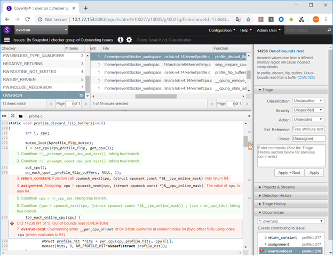Open the Action dropdown
The height and width of the screenshot is (256, 333).
pyautogui.click(x=308, y=119)
